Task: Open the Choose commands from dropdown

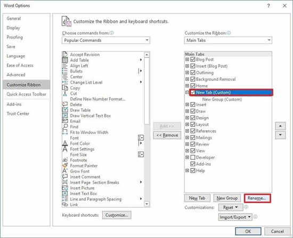Action: [x=106, y=40]
